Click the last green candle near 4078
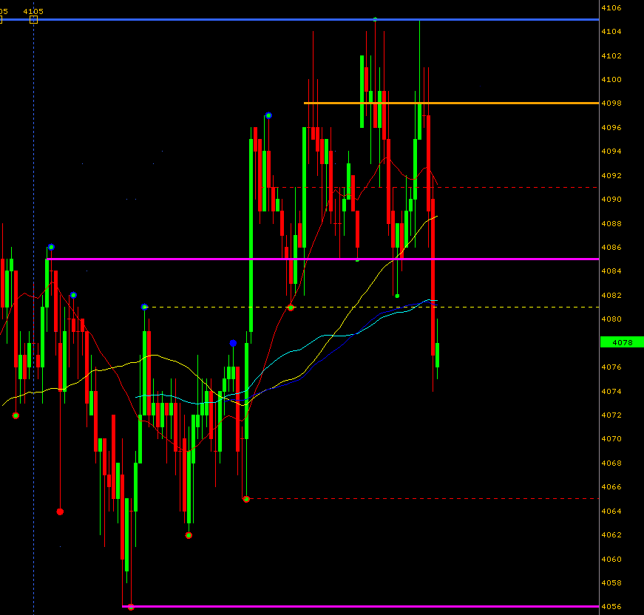This screenshot has height=615, width=644. click(438, 355)
